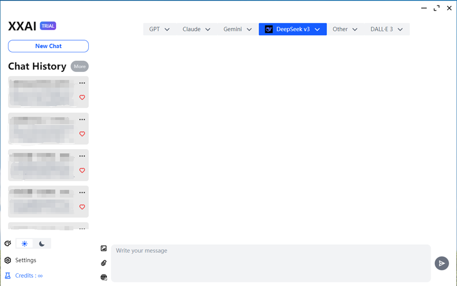457x286 pixels.
Task: Open options menu of first chat history item
Action: click(82, 83)
